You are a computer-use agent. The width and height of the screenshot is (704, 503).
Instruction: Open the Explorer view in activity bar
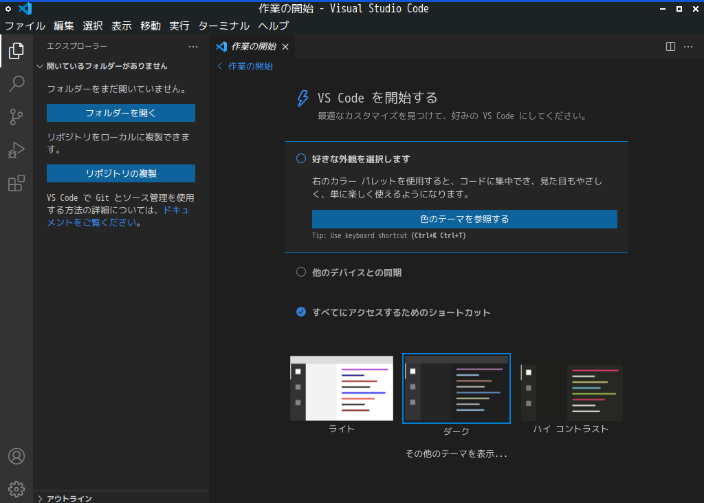point(16,51)
